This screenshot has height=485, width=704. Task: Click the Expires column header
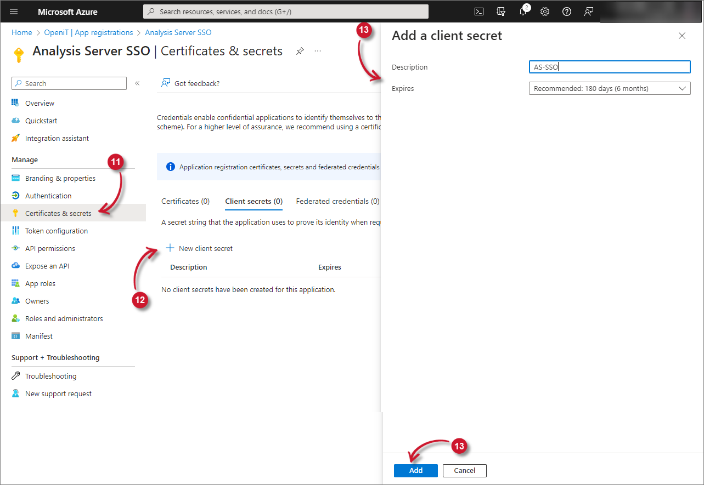pos(330,267)
